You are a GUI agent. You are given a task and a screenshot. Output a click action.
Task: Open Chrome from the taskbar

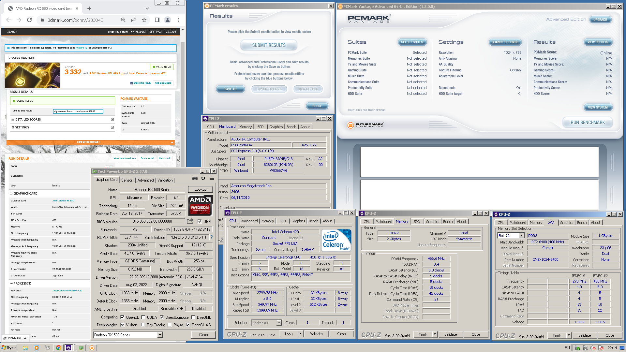pyautogui.click(x=58, y=348)
